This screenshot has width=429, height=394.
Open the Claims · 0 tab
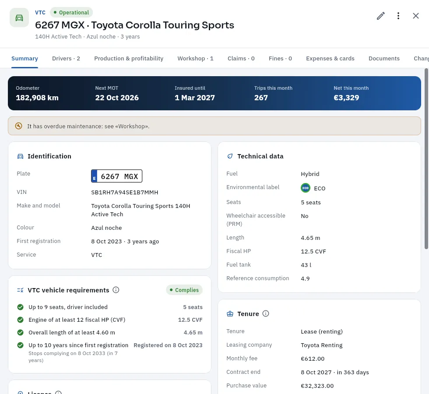241,58
